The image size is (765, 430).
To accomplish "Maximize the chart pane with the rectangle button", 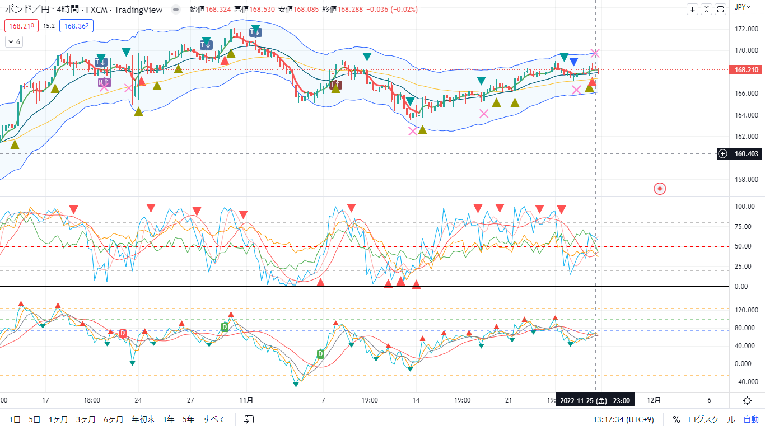I will [721, 9].
